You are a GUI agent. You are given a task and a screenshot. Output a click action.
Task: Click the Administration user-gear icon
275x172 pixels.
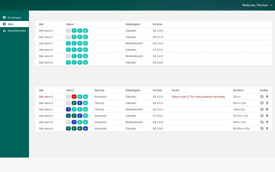point(4,31)
